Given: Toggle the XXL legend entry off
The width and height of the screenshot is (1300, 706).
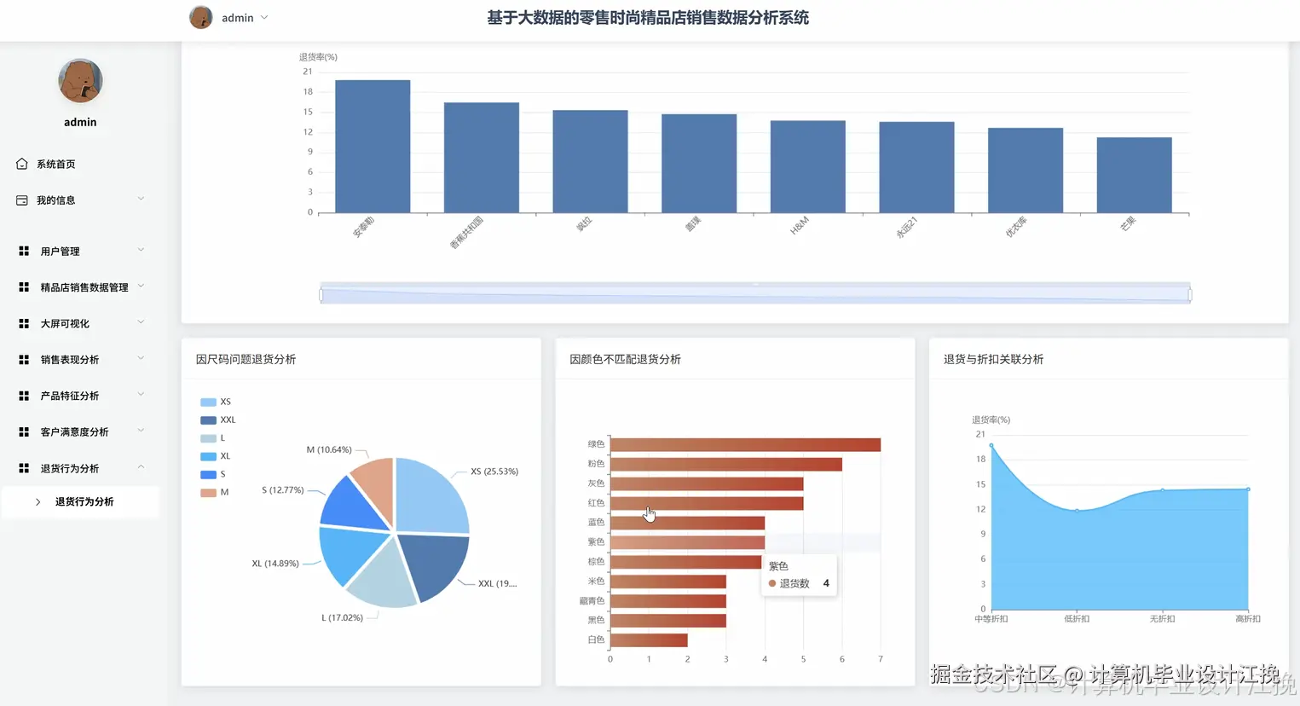Looking at the screenshot, I should [219, 420].
